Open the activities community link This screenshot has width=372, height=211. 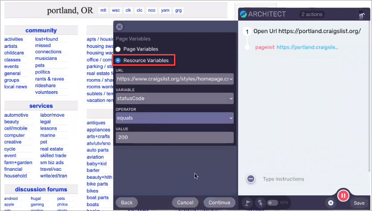point(13,39)
